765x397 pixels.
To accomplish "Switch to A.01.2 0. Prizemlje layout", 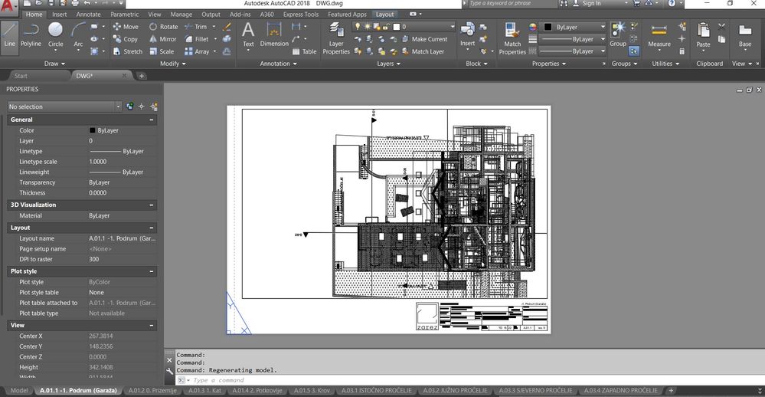I will pyautogui.click(x=152, y=390).
